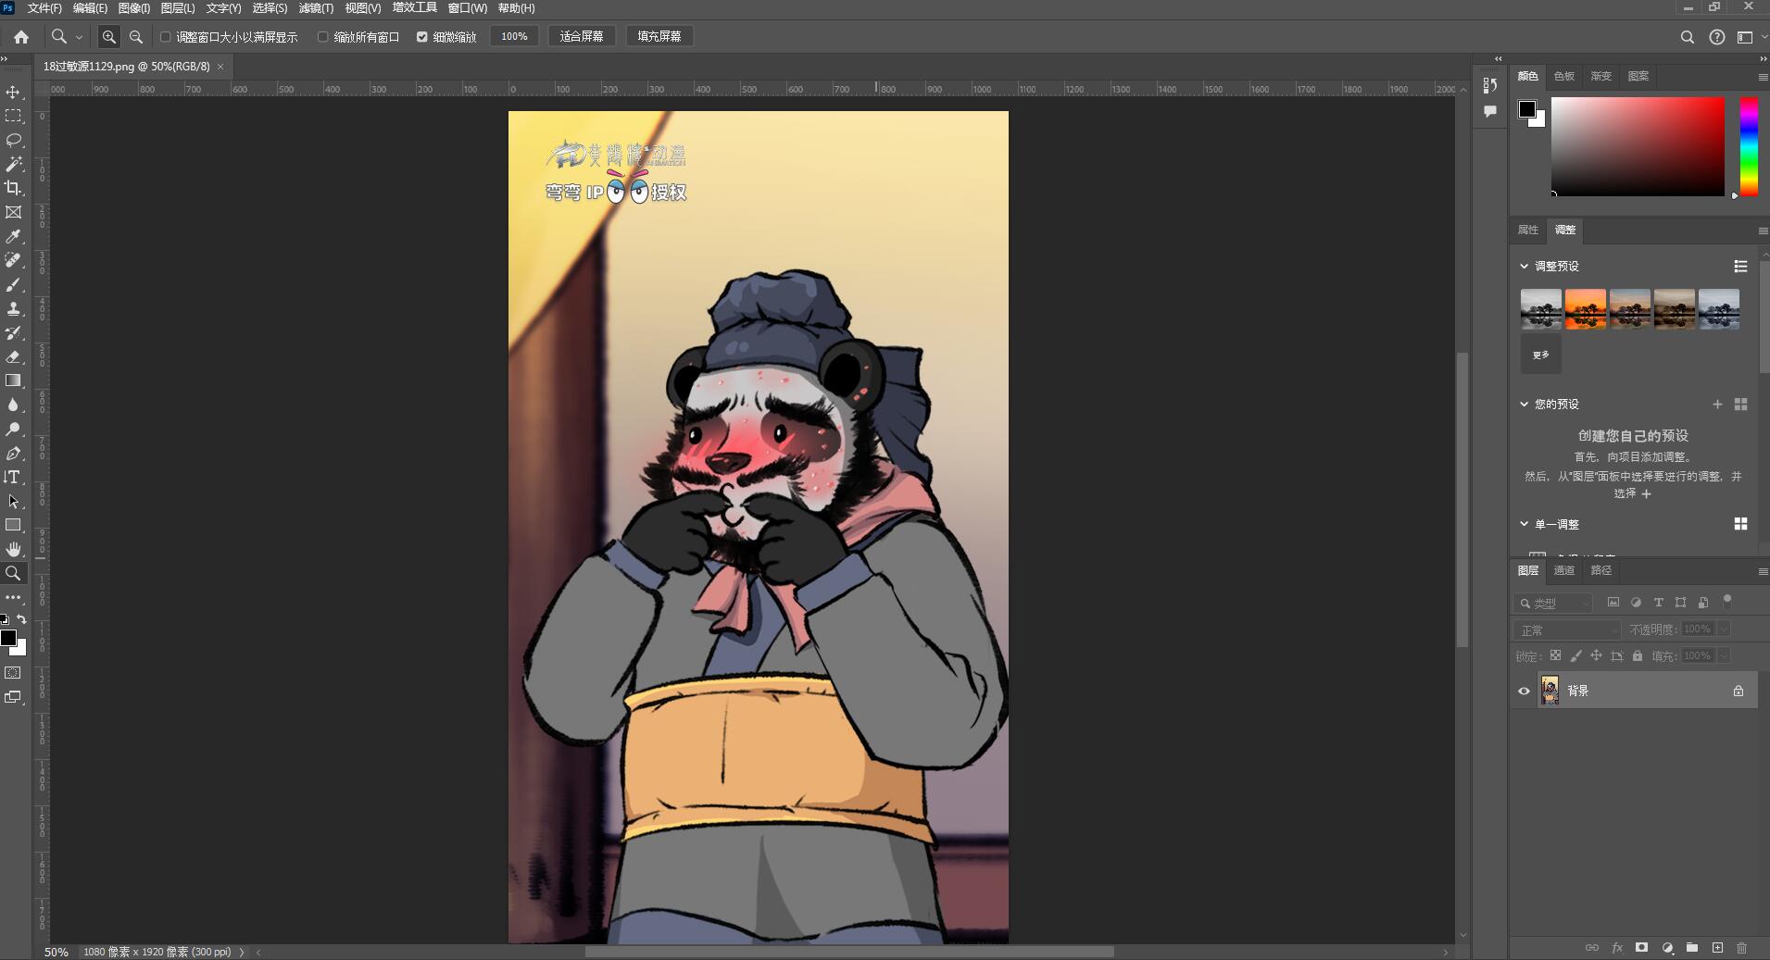Select the Crop tool

[x=13, y=189]
